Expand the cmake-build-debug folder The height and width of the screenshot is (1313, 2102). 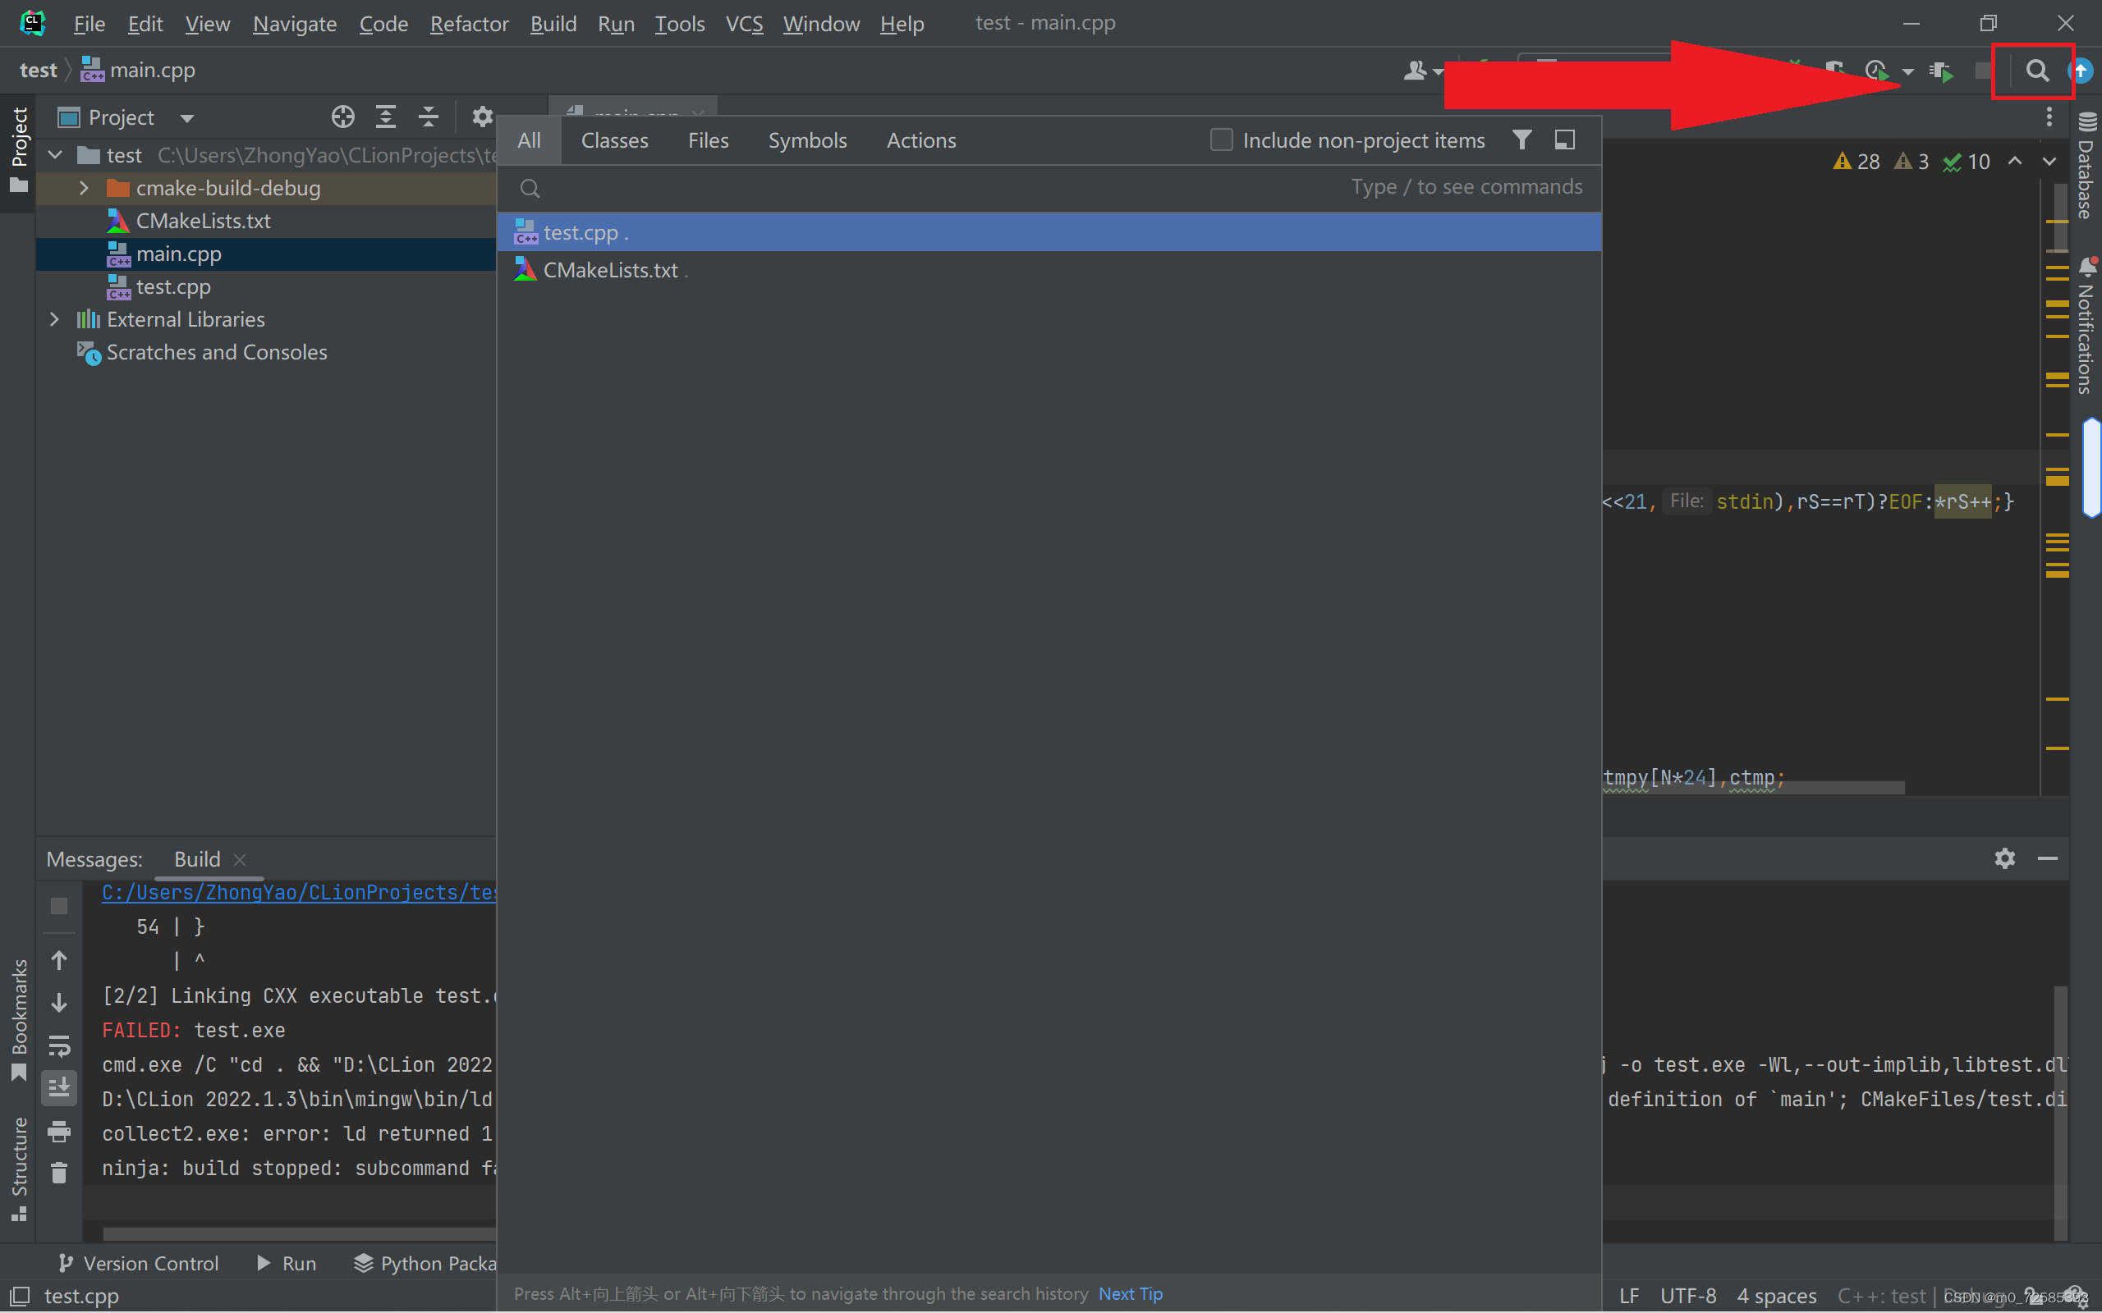tap(85, 188)
